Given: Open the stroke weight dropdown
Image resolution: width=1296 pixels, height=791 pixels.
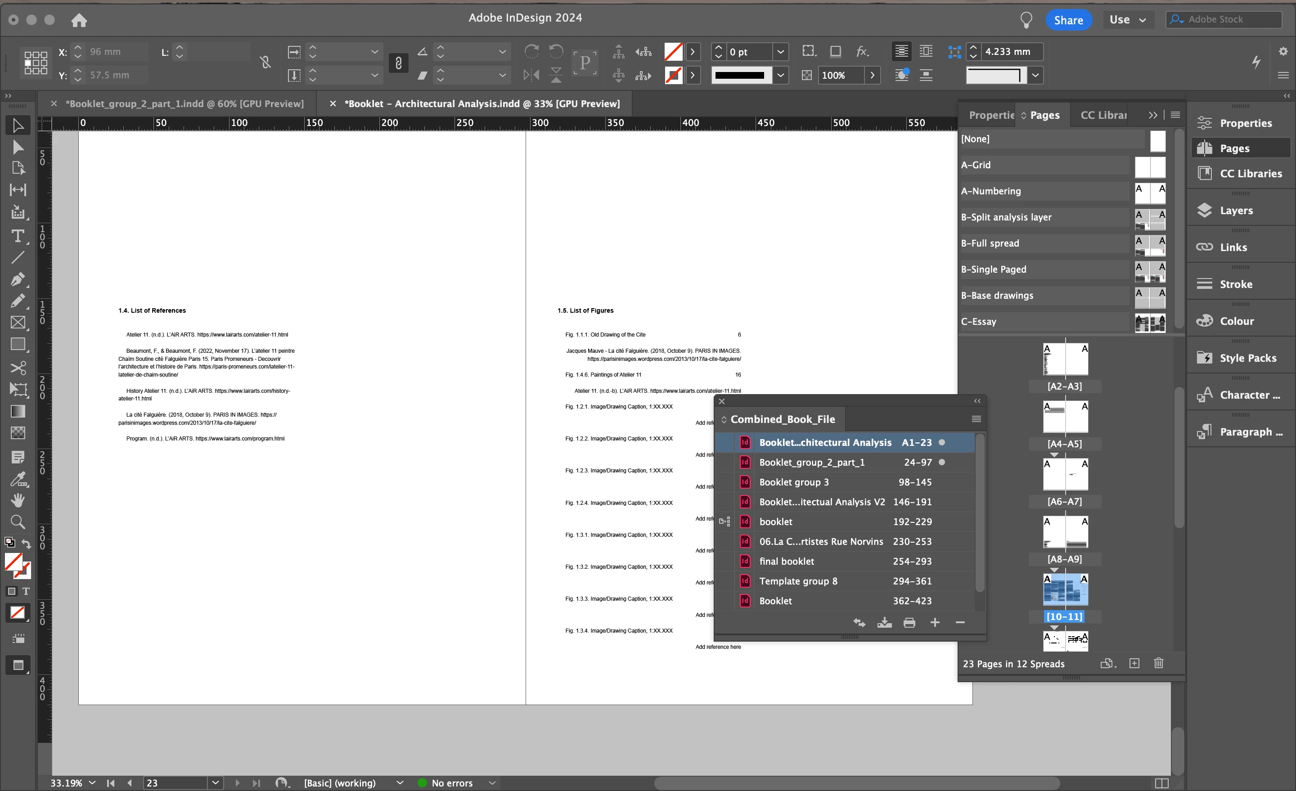Looking at the screenshot, I should click(x=781, y=52).
